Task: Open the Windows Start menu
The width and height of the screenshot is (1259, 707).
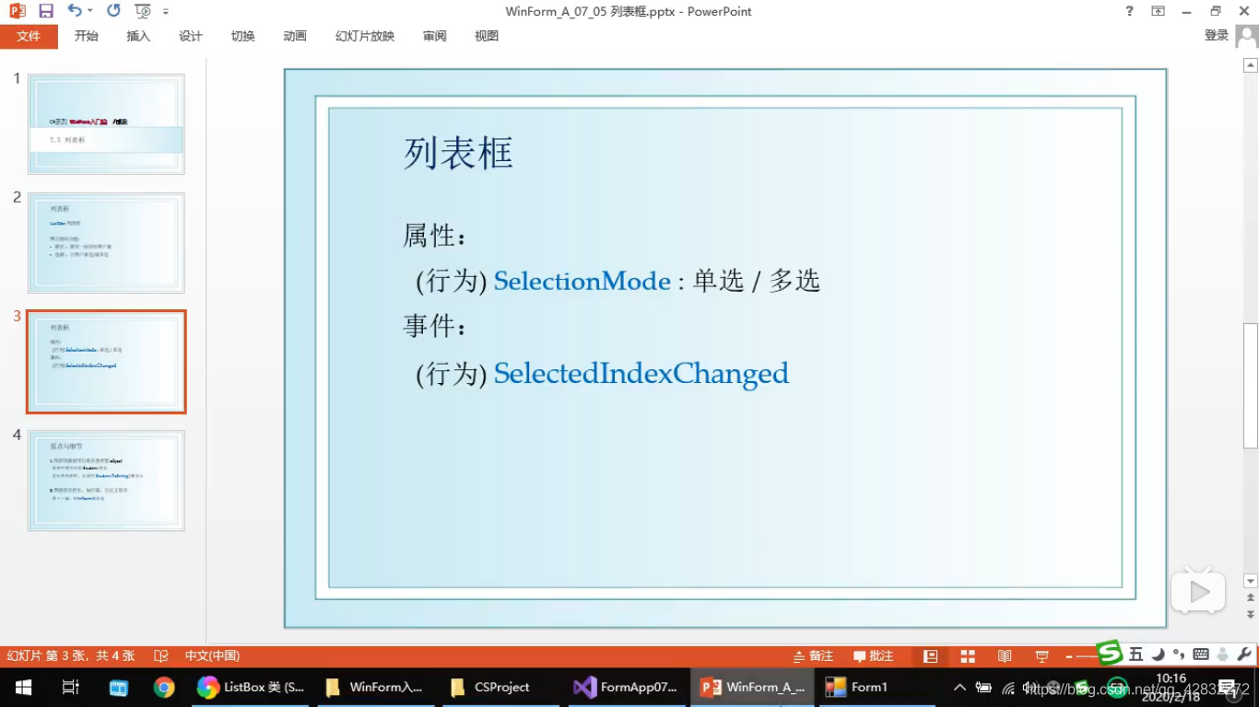Action: (23, 687)
